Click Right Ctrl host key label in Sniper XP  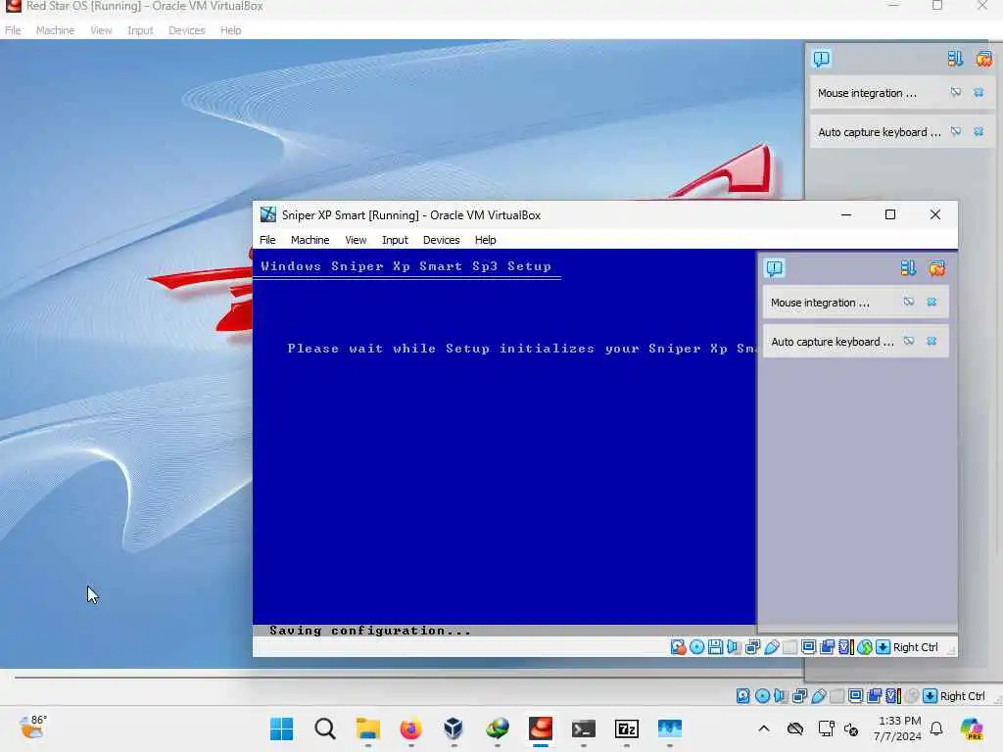click(916, 647)
